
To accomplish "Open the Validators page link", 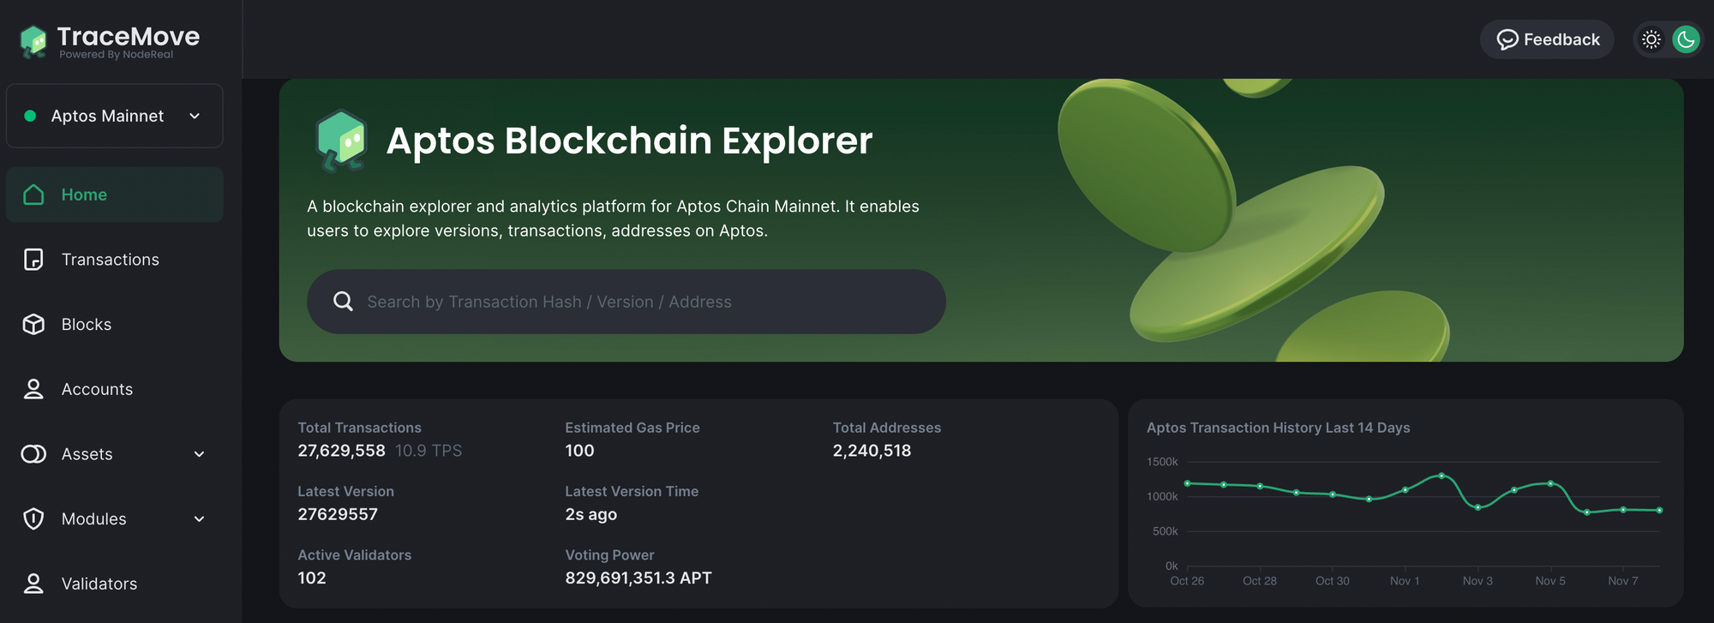I will point(99,584).
